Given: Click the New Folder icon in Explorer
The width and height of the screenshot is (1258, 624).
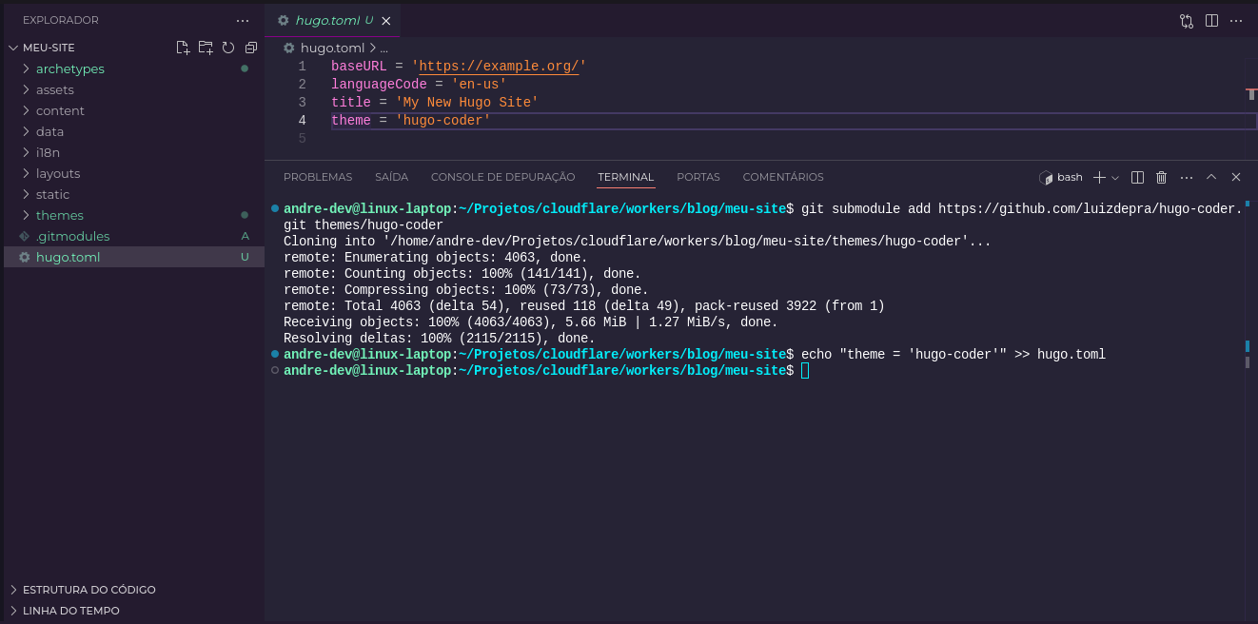Looking at the screenshot, I should (206, 47).
